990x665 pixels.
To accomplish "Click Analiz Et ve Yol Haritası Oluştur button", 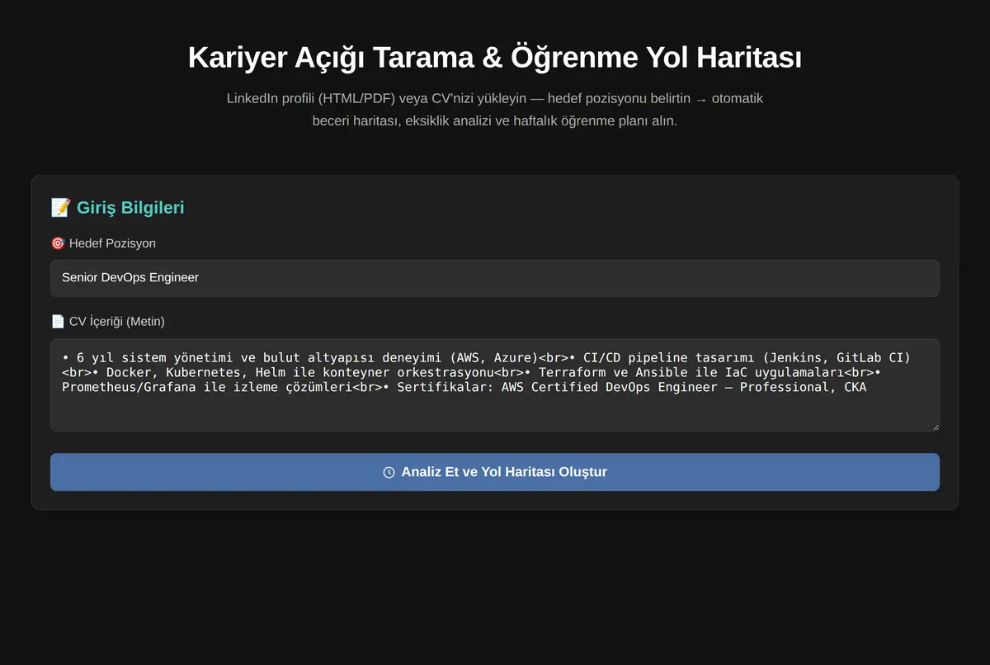I will click(495, 472).
